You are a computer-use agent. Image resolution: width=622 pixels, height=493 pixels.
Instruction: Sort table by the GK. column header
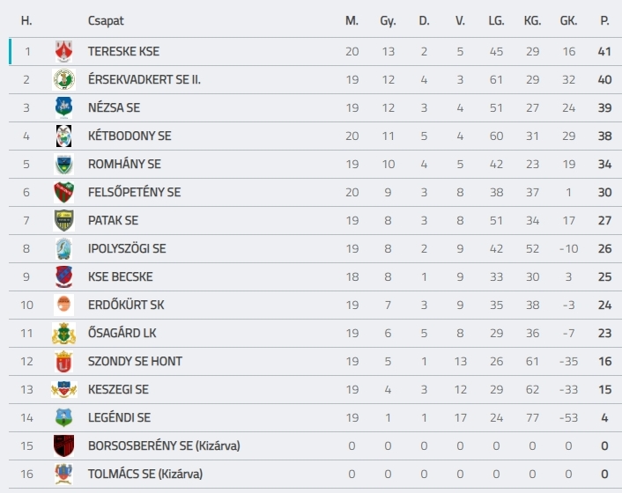coord(568,20)
